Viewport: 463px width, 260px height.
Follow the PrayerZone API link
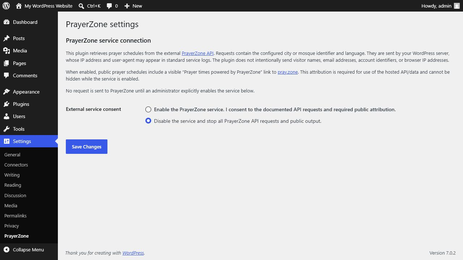tap(197, 53)
